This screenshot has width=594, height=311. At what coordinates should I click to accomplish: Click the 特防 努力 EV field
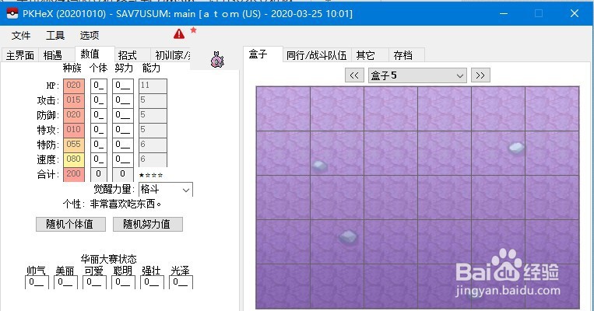[123, 145]
